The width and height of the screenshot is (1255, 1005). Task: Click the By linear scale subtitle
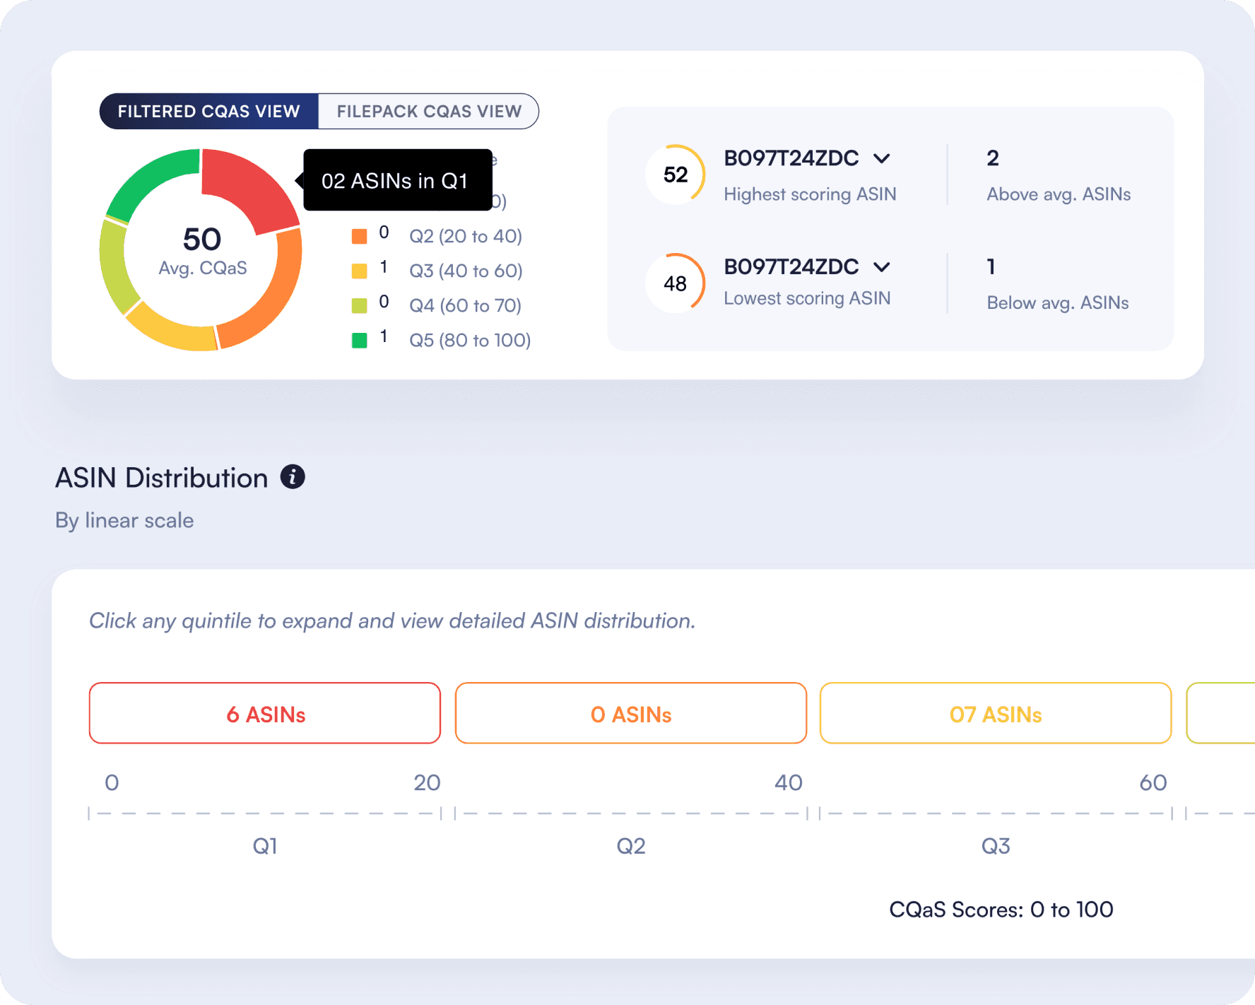124,520
